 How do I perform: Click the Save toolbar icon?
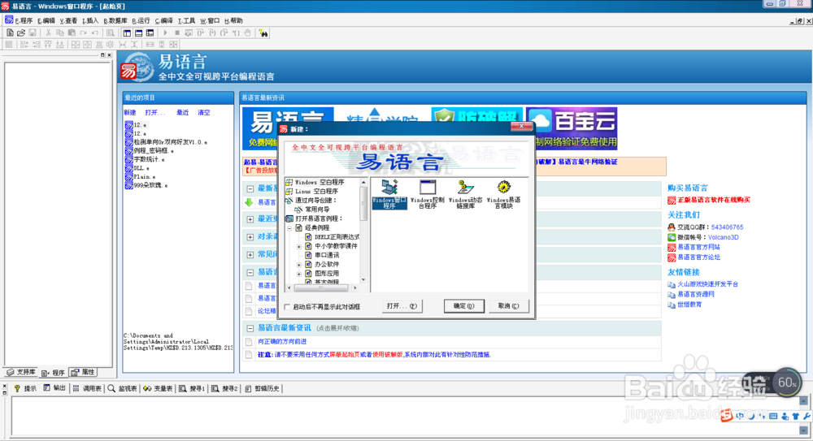[x=33, y=32]
